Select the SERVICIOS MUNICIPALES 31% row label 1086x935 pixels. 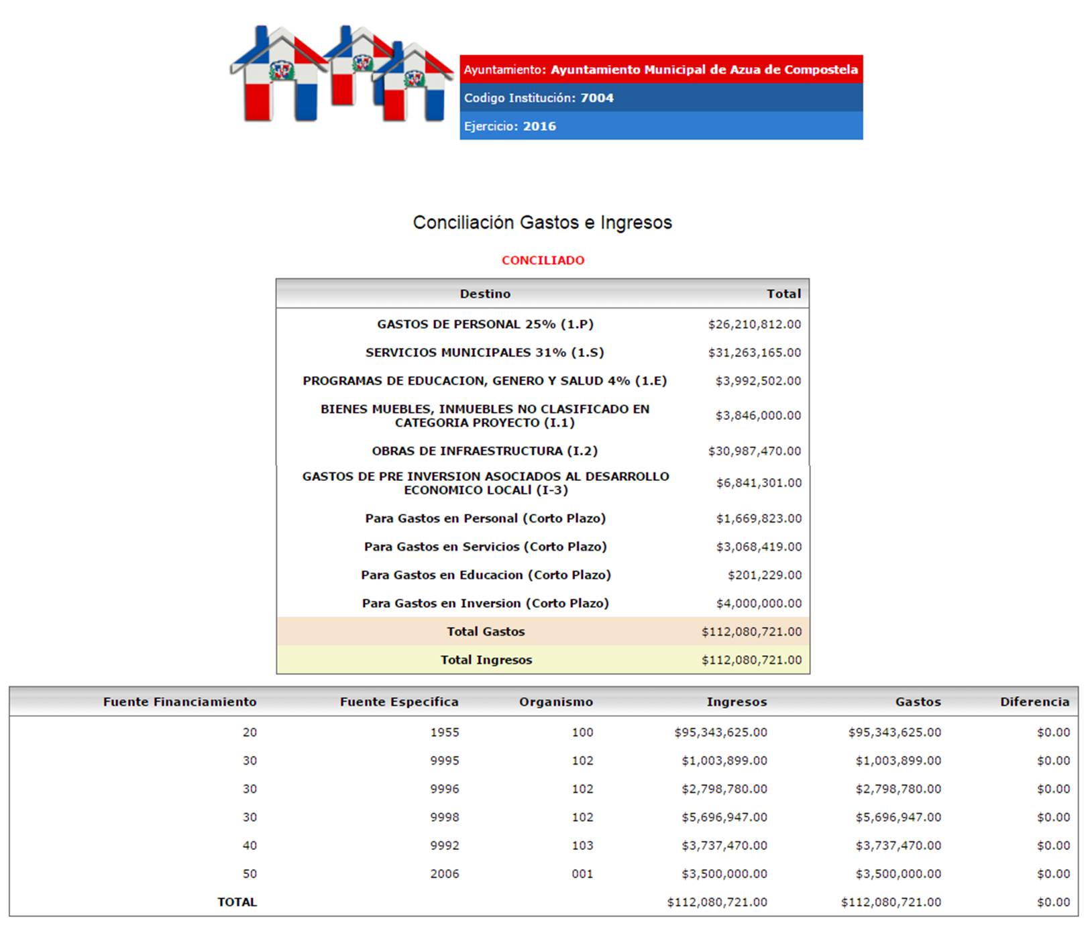pos(484,353)
